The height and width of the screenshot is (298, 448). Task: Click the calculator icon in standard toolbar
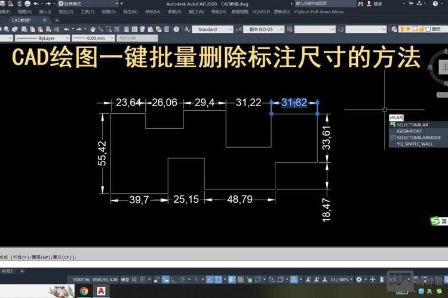pyautogui.click(x=167, y=29)
